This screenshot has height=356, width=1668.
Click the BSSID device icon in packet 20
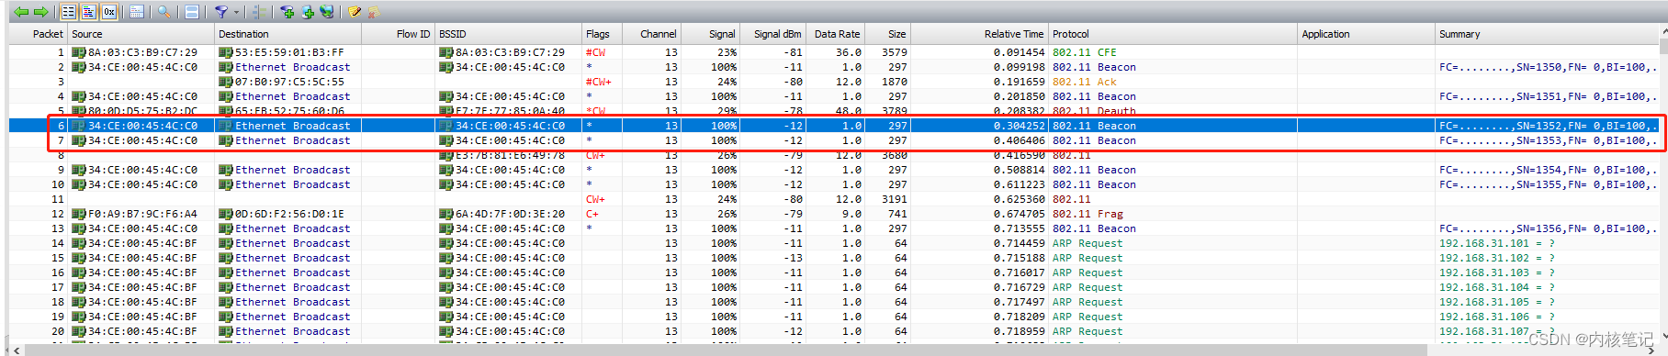pos(446,331)
